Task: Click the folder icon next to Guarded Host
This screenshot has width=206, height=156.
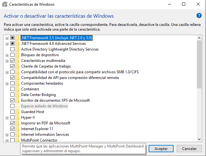Action: point(17,112)
